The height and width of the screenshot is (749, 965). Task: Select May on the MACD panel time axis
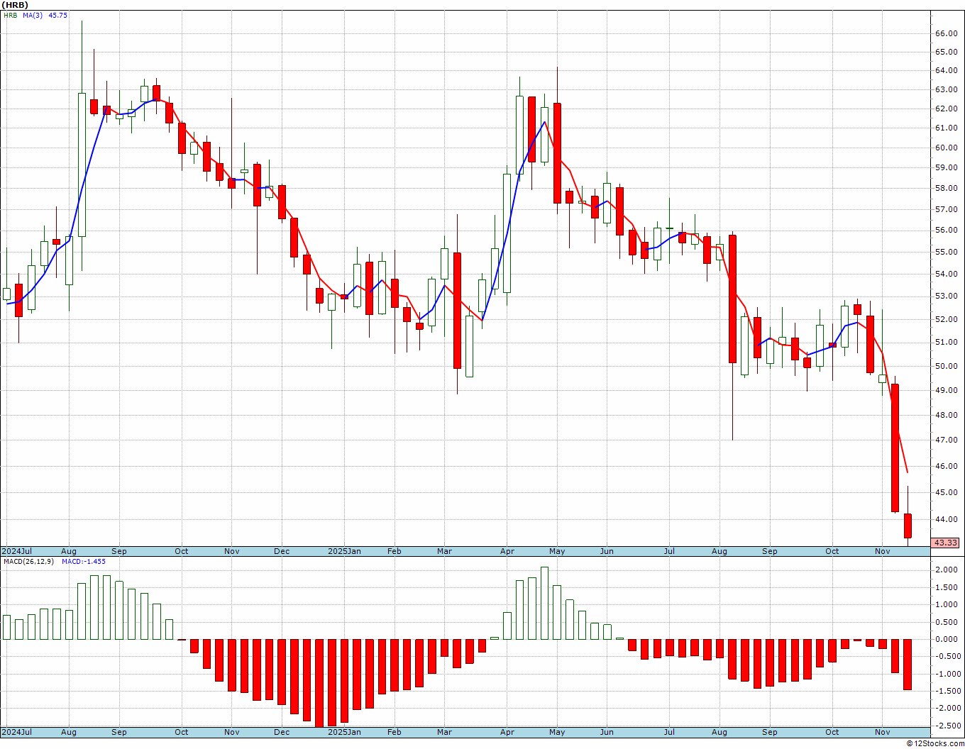[x=557, y=732]
